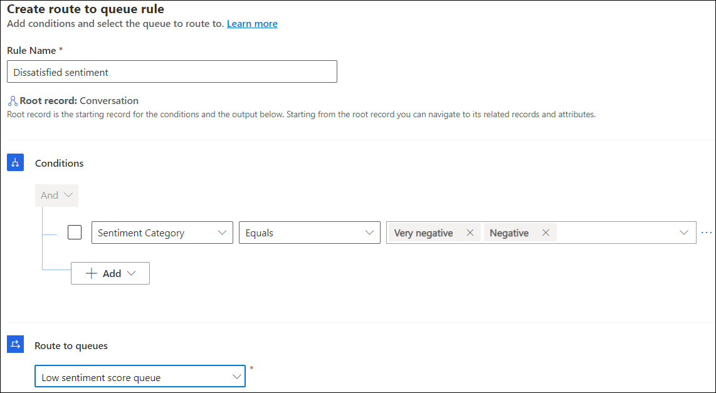Select the "Very negative" value tag
The image size is (716, 393).
tap(424, 232)
